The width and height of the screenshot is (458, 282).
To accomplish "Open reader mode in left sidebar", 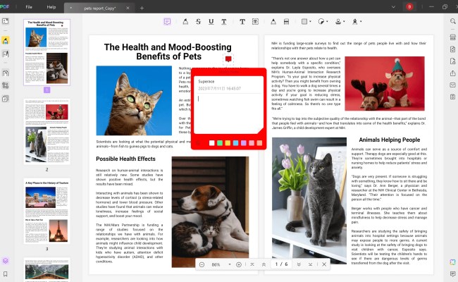I will 5,21.
